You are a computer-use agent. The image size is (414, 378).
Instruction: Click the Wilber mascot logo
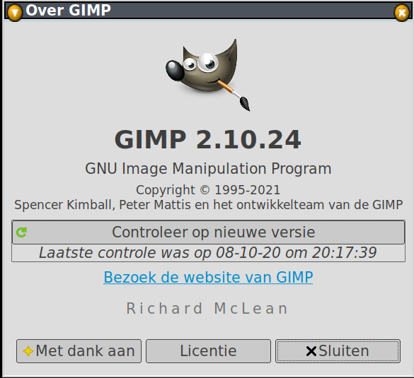point(208,75)
